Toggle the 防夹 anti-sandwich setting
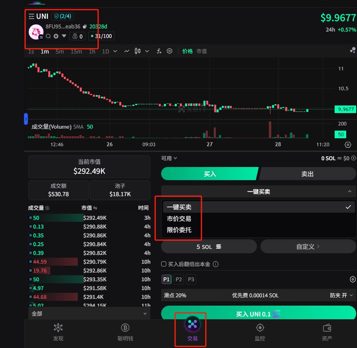Viewport: 357px width, 348px height. (341, 295)
